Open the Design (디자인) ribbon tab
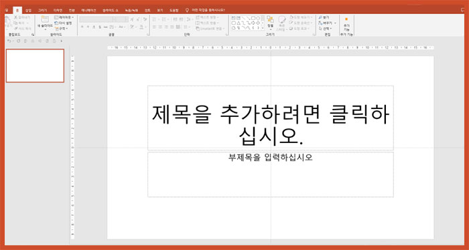 click(x=58, y=11)
